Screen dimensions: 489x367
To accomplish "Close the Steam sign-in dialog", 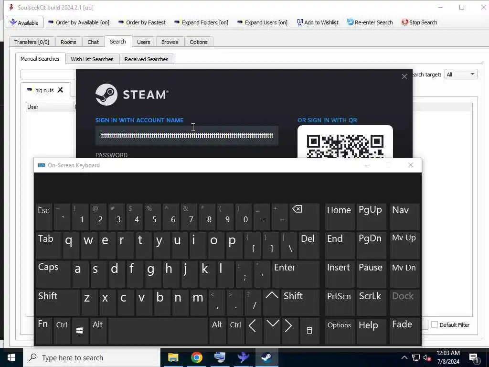I will [x=404, y=76].
